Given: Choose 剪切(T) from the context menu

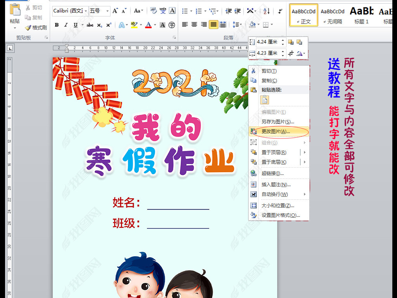Looking at the screenshot, I should 279,71.
